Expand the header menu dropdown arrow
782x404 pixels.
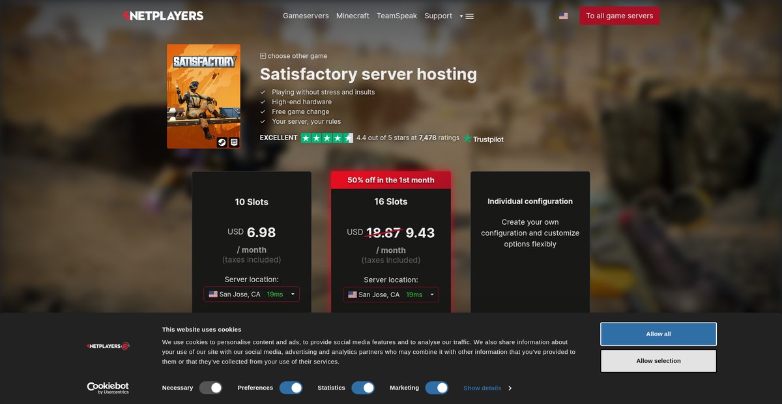pos(461,16)
